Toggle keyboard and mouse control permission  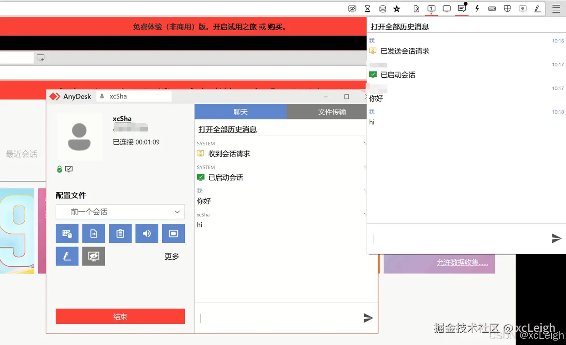pyautogui.click(x=67, y=234)
